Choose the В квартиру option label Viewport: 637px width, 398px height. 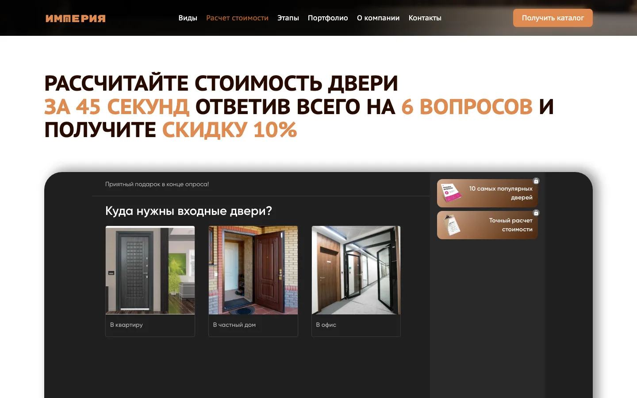coord(127,325)
